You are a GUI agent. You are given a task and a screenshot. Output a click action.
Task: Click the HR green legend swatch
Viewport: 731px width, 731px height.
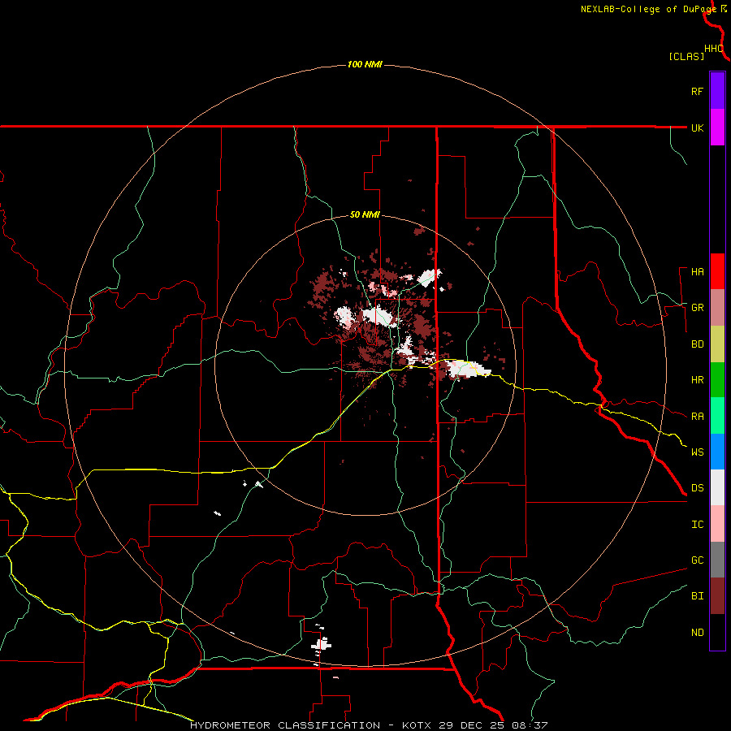(717, 380)
